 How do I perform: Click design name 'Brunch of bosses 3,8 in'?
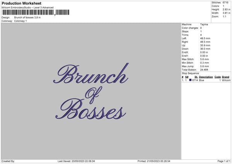(x=27, y=17)
